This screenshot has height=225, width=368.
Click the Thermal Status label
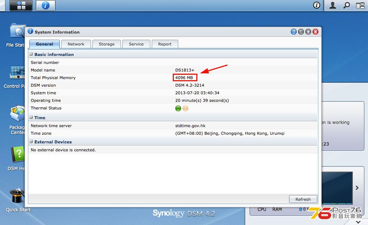tap(46, 108)
